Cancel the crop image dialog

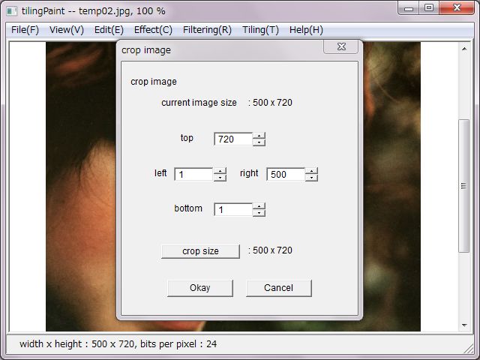(279, 288)
